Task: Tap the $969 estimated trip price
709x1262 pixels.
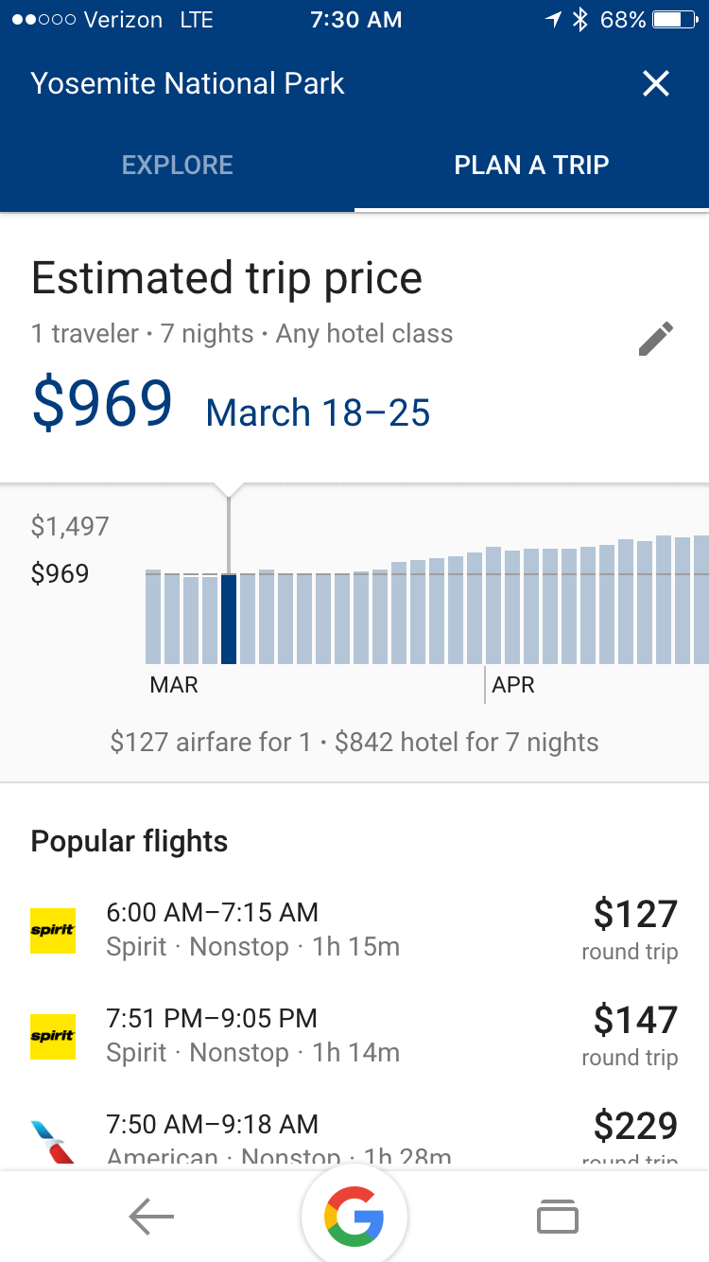Action: [102, 403]
